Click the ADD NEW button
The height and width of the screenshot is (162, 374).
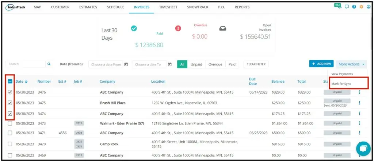pos(321,64)
